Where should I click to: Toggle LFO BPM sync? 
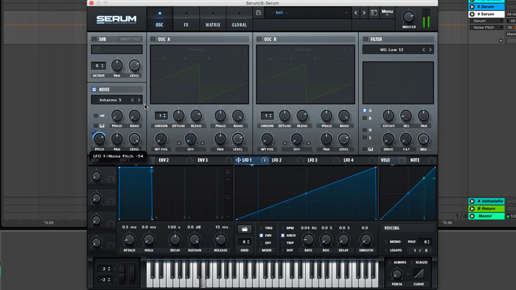pos(283,228)
